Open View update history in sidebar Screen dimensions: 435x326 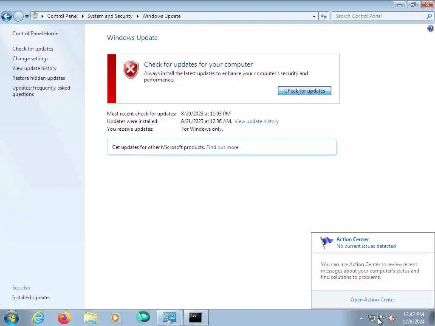click(34, 68)
